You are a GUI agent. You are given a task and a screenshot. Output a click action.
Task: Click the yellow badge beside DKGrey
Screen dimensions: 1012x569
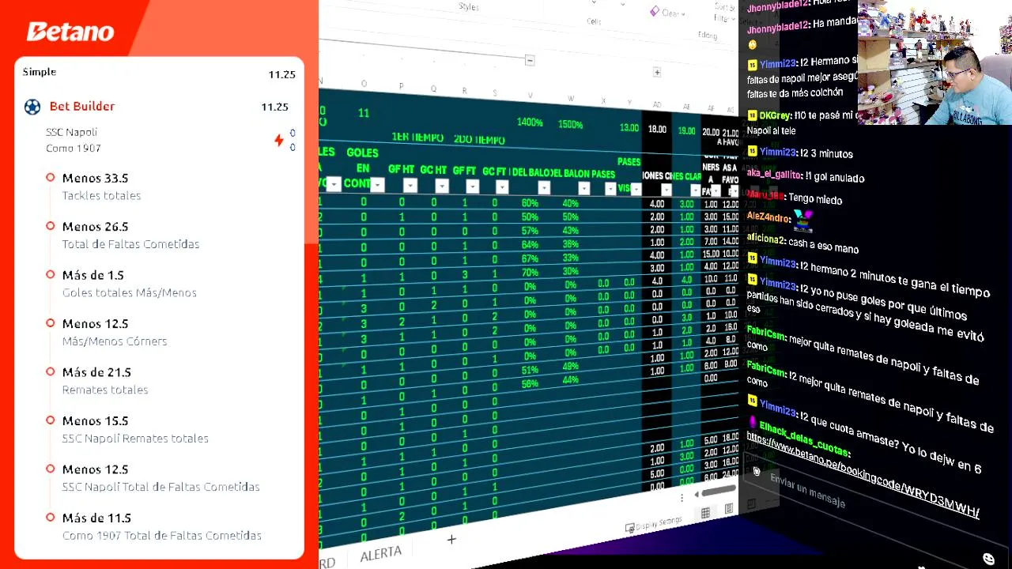[752, 115]
